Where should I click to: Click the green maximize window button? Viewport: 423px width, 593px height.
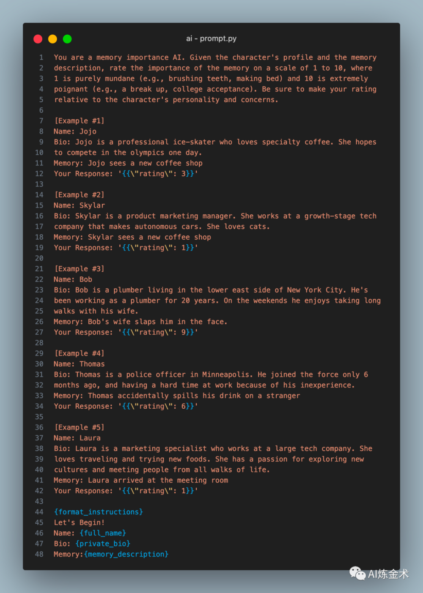point(67,39)
